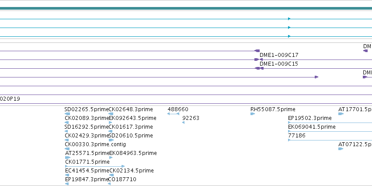The width and height of the screenshot is (372, 186).
Task: Click the CK01771.5prime label
Action: 87,162
